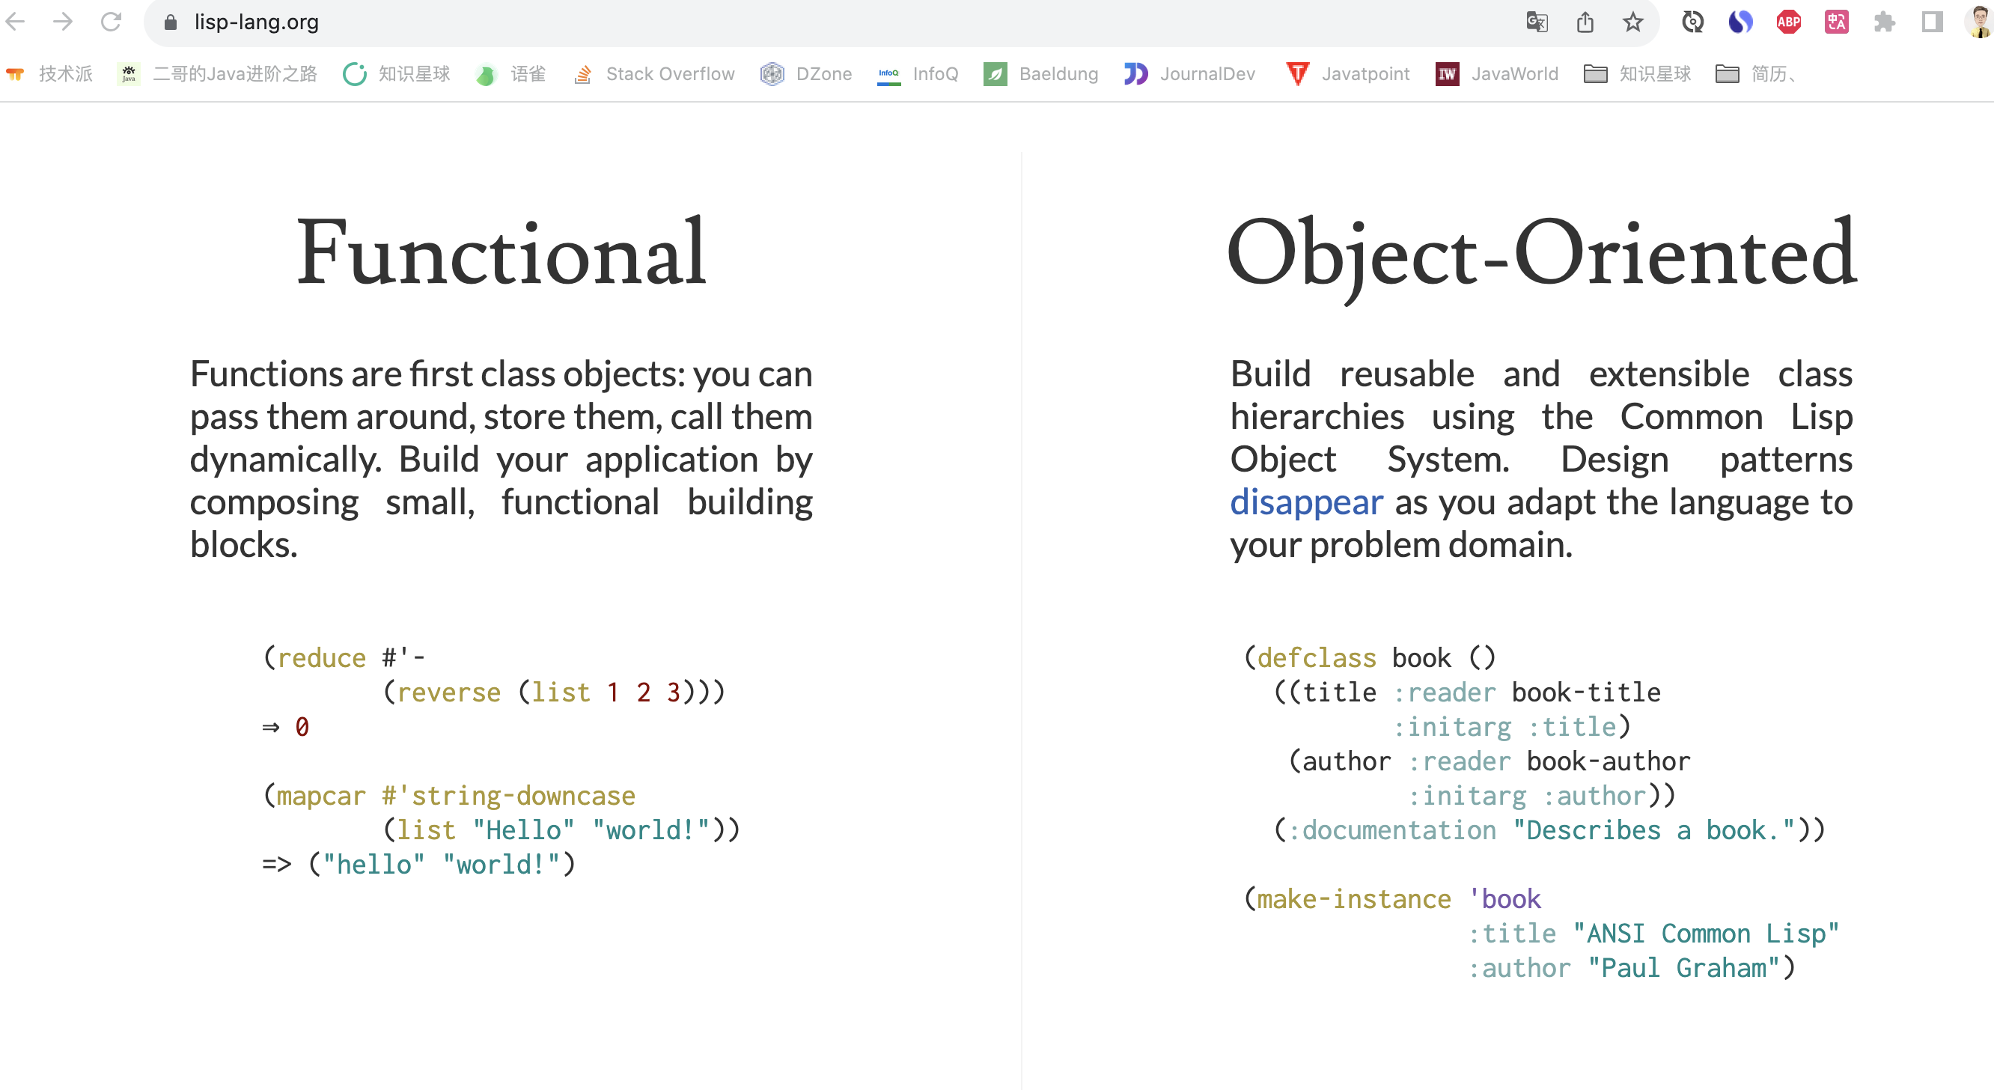This screenshot has width=1994, height=1090.
Task: Follow the "disappear" link in the text
Action: tap(1306, 502)
